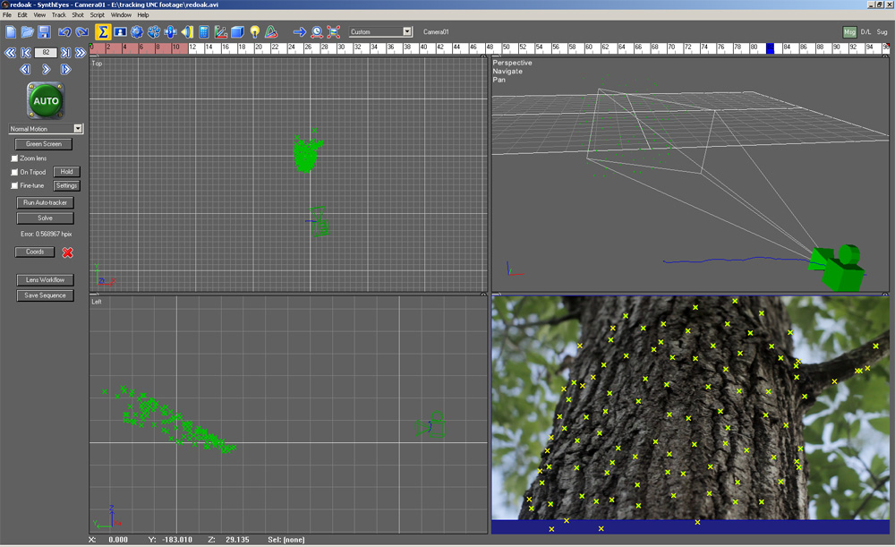The image size is (895, 547).
Task: Open the Summary panel (sigma icon)
Action: point(103,32)
